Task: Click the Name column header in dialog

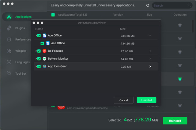Action: [39, 29]
